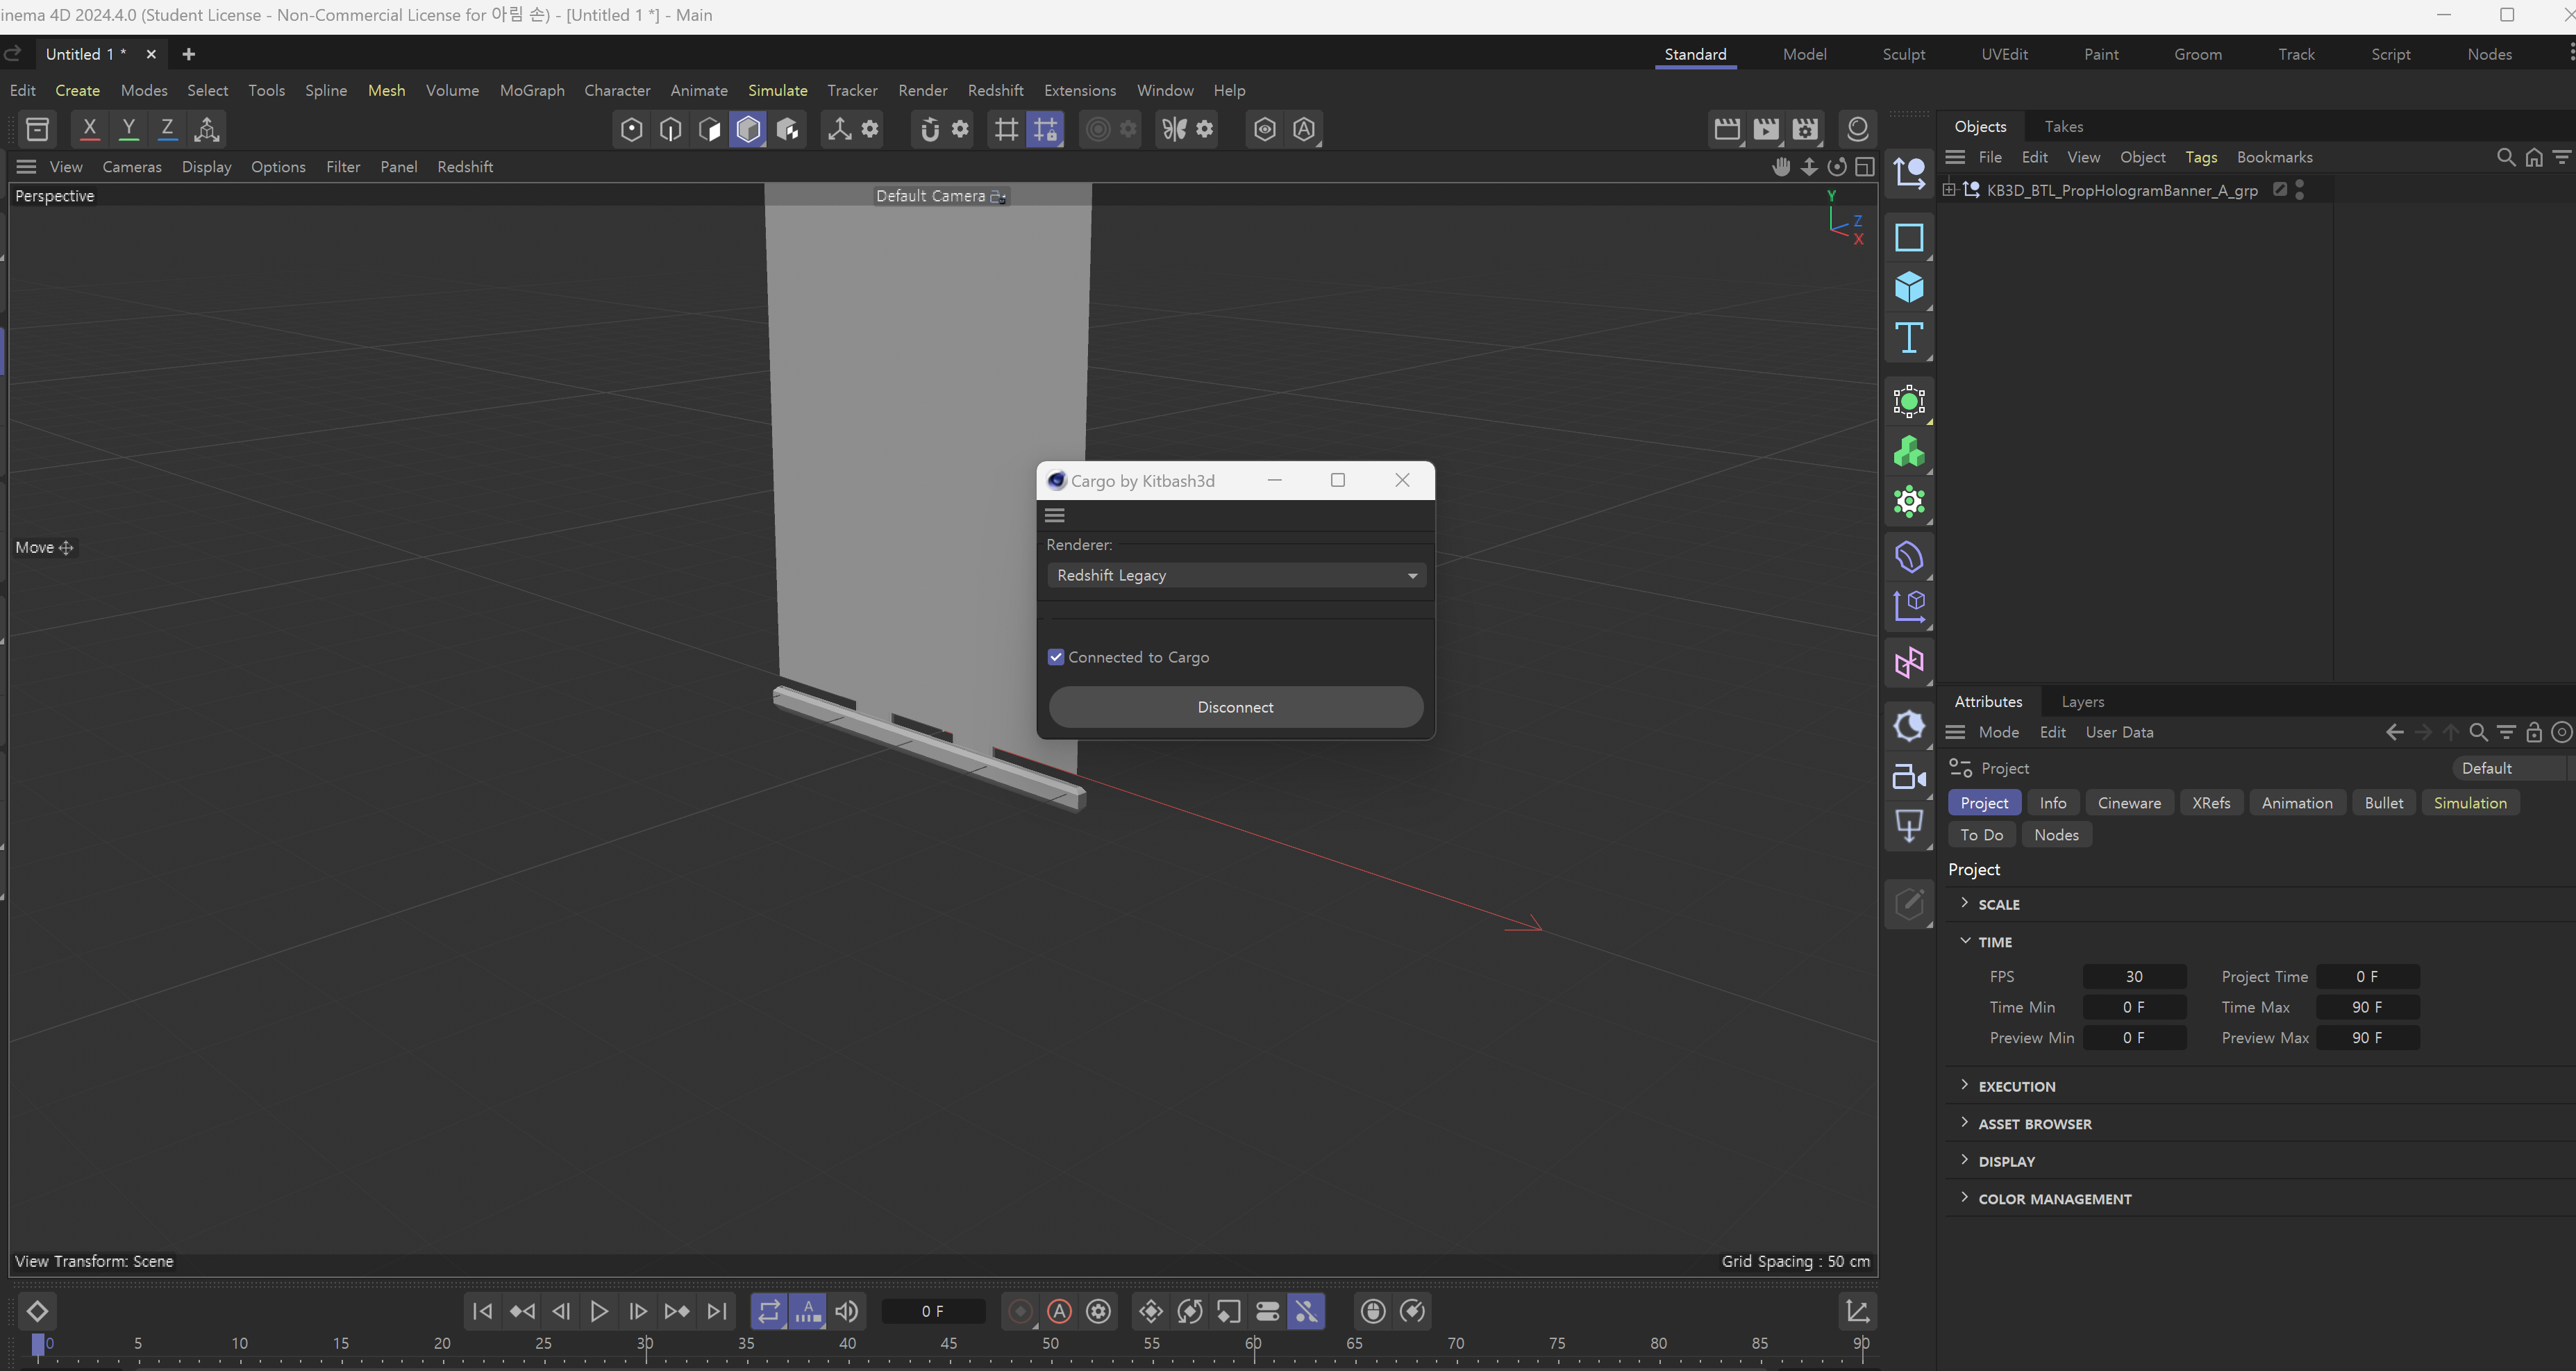This screenshot has width=2576, height=1371.
Task: Click the timeline playhead at frame 0
Action: coord(38,1345)
